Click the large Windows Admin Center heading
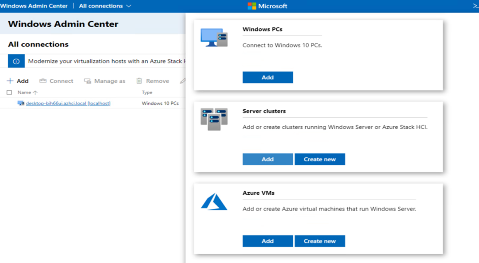The width and height of the screenshot is (479, 263). point(63,24)
